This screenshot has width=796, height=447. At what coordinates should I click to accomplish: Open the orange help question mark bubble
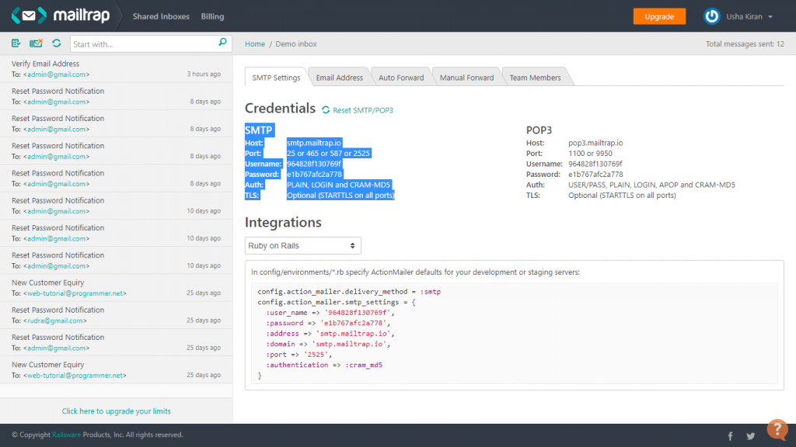[777, 429]
